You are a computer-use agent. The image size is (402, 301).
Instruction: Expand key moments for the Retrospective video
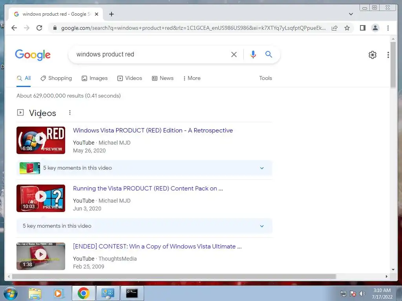coord(144,168)
